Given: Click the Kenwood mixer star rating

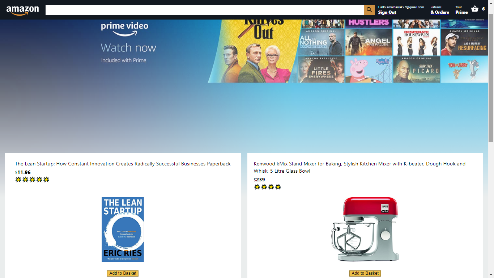Looking at the screenshot, I should pos(268,187).
